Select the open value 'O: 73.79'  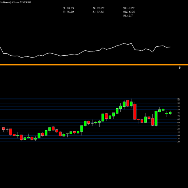click(68, 8)
